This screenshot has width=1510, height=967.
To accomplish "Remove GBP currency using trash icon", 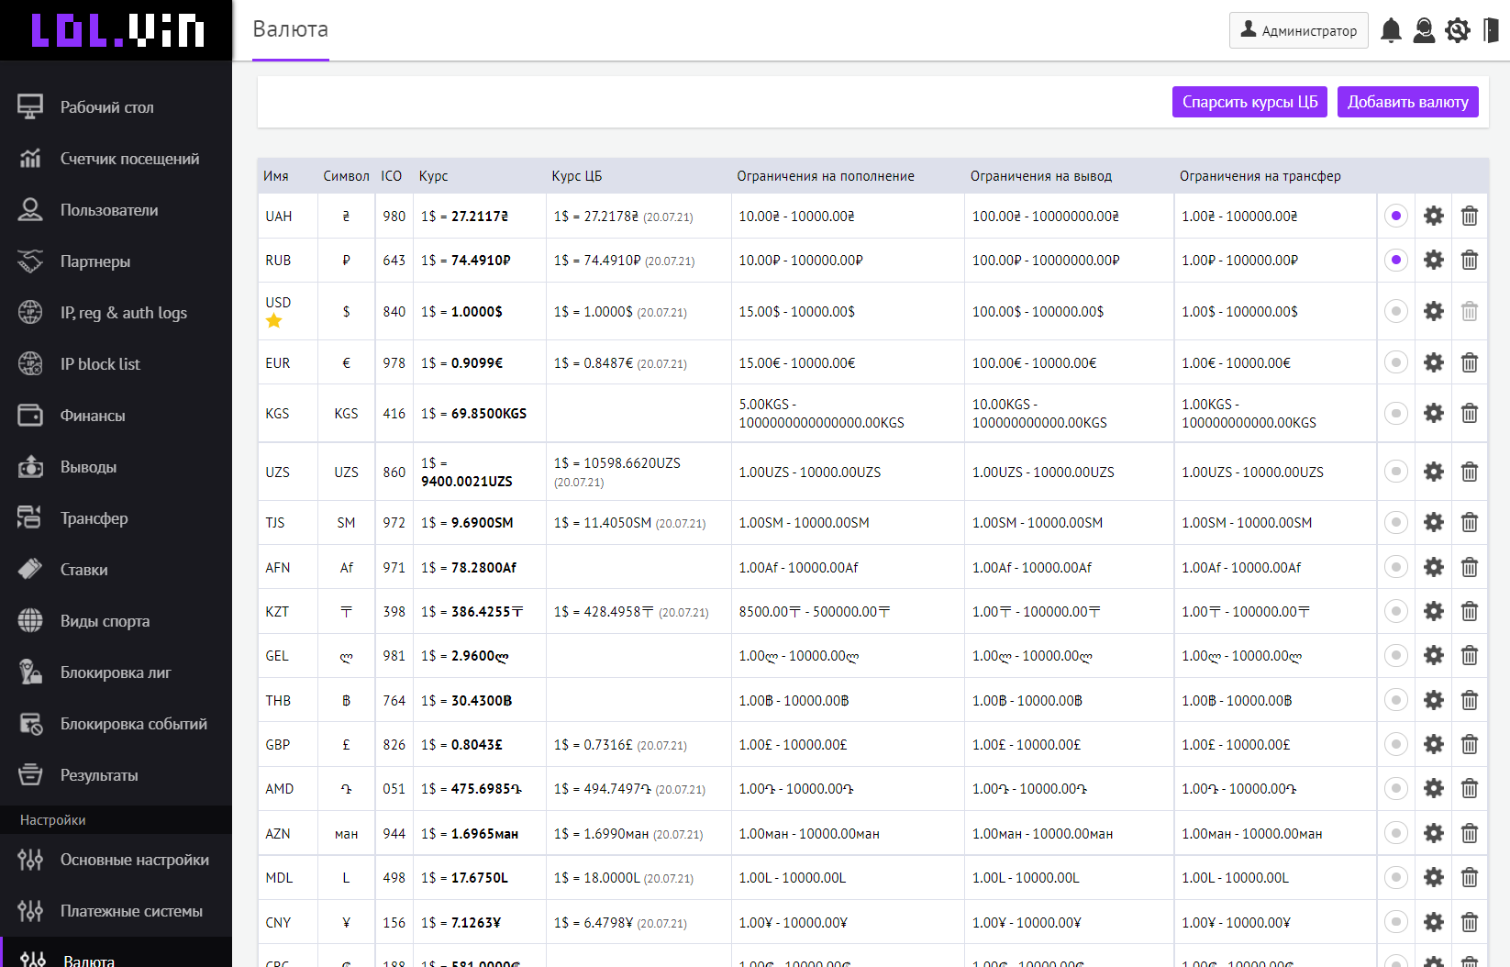I will [1469, 744].
